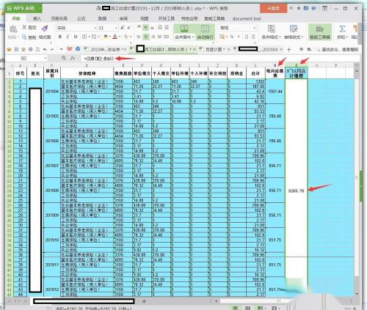Click the print preview quick-access icon
The image size is (367, 310).
pyautogui.click(x=37, y=50)
